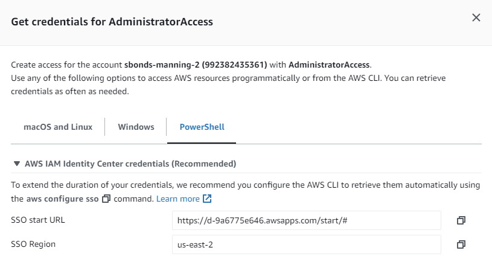
Task: Click the Get credentials for AdministratorAccess heading
Action: tap(112, 22)
